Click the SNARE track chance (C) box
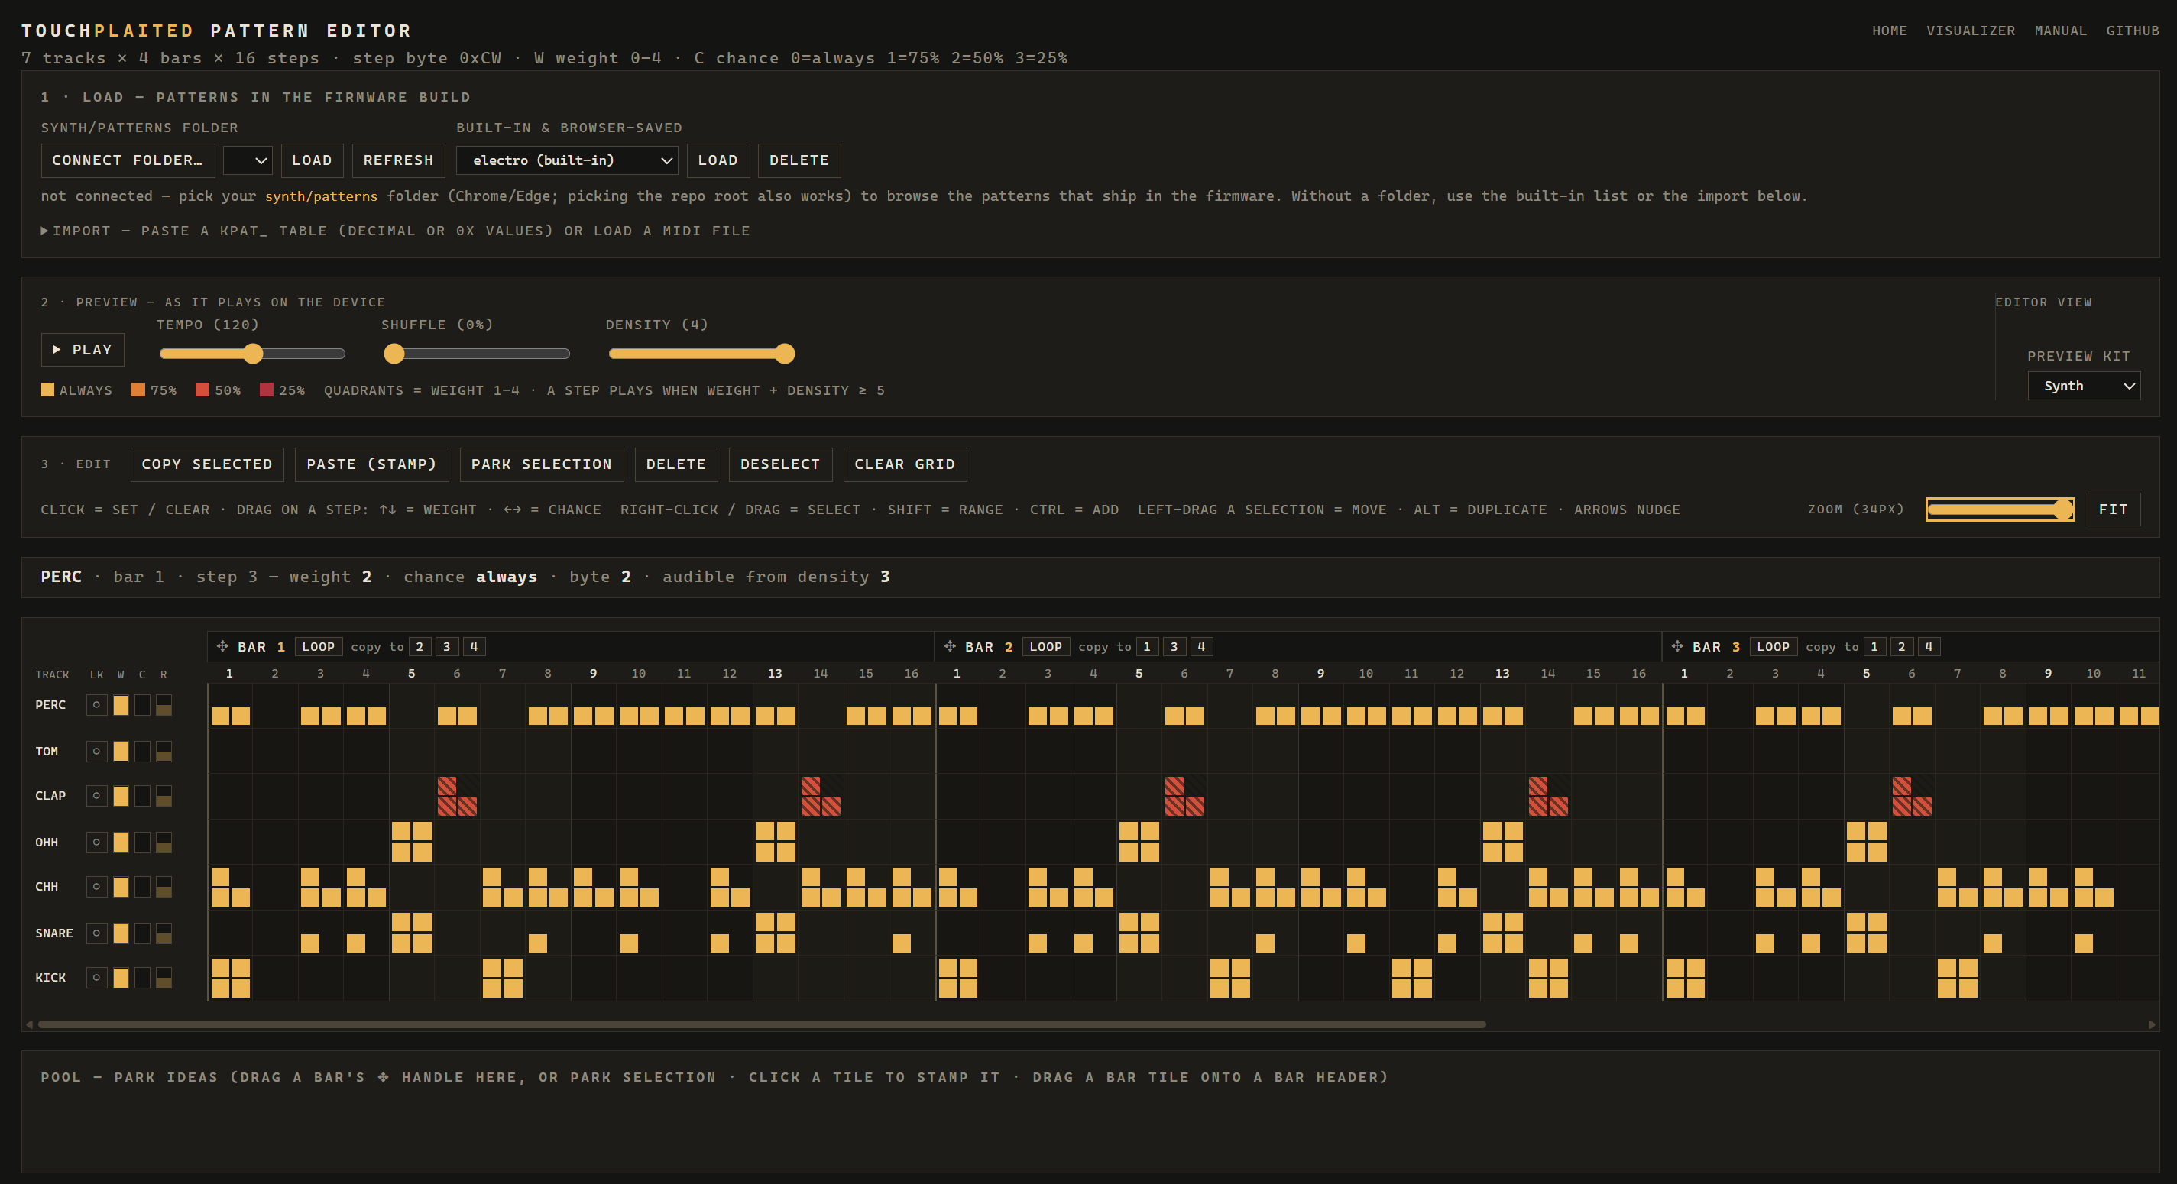 tap(142, 933)
